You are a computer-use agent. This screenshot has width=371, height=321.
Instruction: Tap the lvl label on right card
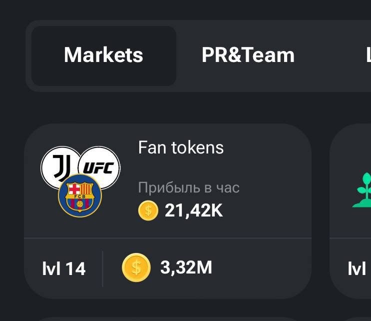pyautogui.click(x=357, y=268)
